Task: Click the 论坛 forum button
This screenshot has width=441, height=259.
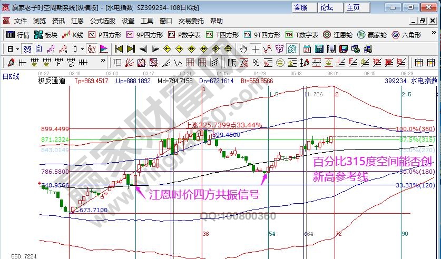Action: pos(327,7)
